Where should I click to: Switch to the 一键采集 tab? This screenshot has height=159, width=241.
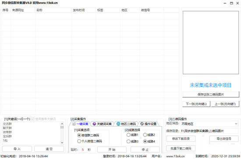coord(80,124)
